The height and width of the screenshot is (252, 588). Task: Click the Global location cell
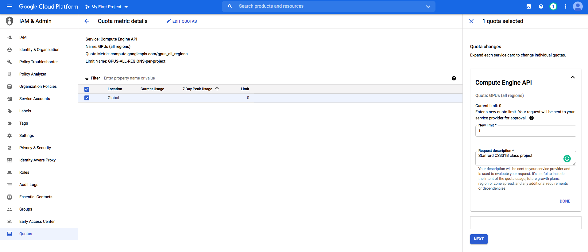point(113,98)
